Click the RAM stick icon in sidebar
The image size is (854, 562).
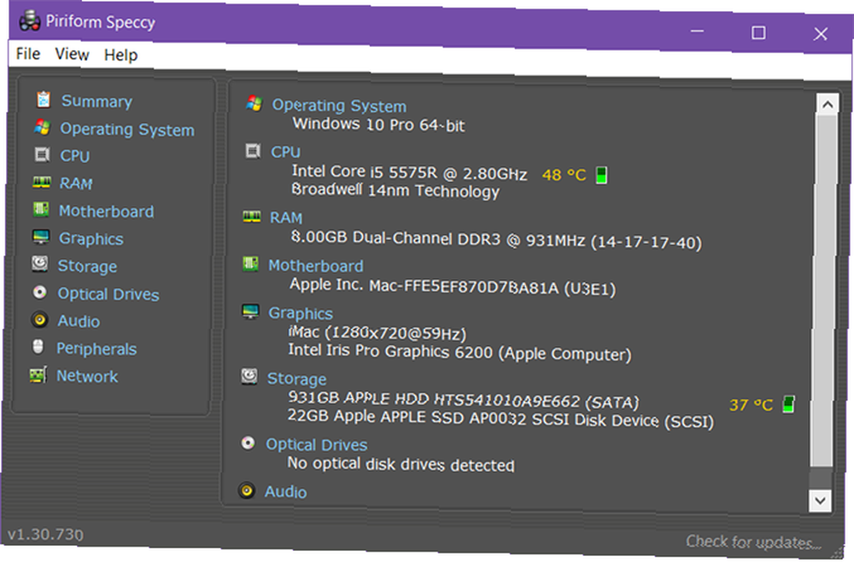(x=41, y=182)
